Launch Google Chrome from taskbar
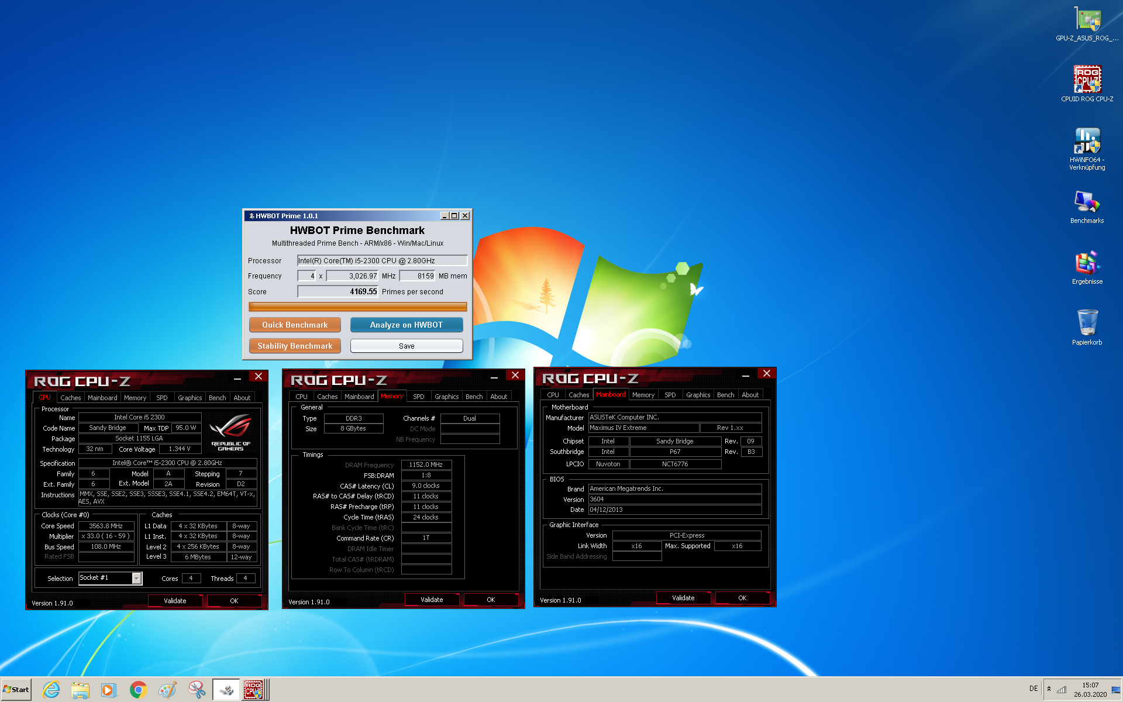This screenshot has height=702, width=1123. [138, 690]
